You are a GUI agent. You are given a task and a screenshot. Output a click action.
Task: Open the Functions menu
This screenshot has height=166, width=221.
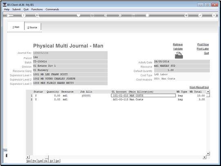pyautogui.click(x=37, y=9)
